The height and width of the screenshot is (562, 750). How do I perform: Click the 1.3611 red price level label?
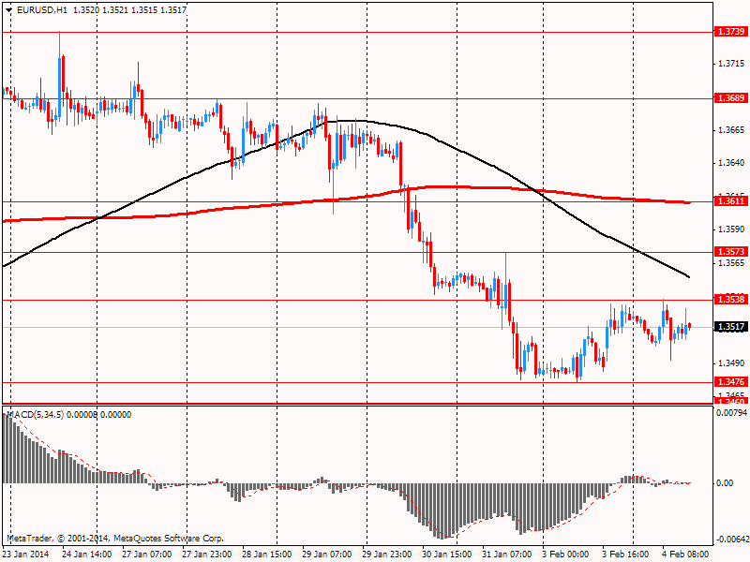[x=731, y=201]
